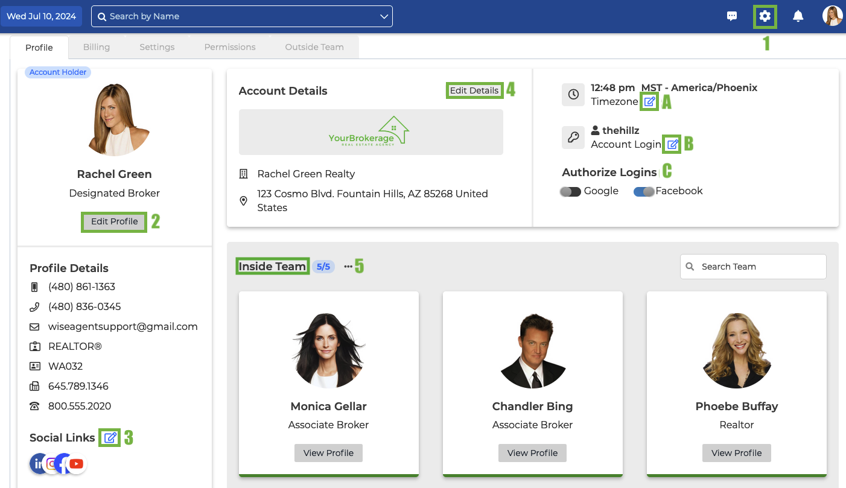Click the mobile phone icon beside (480) 861-1363
This screenshot has width=846, height=488.
tap(34, 287)
